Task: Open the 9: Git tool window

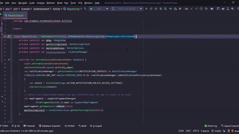Action: point(16,126)
